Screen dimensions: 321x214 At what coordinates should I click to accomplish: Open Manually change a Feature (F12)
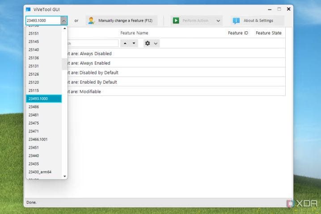pos(122,21)
